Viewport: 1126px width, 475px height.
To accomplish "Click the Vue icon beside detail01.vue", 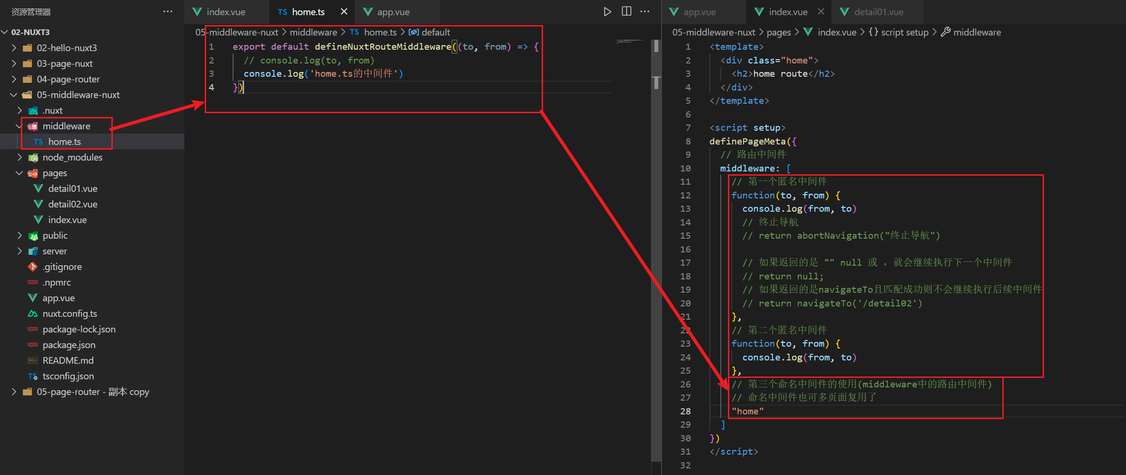I will [38, 188].
